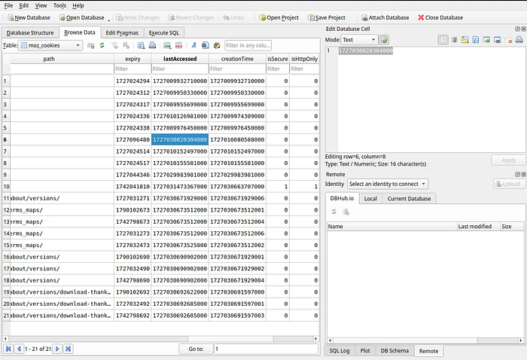Switch to the Plot bottom tab
527x360 pixels.
tap(365, 351)
